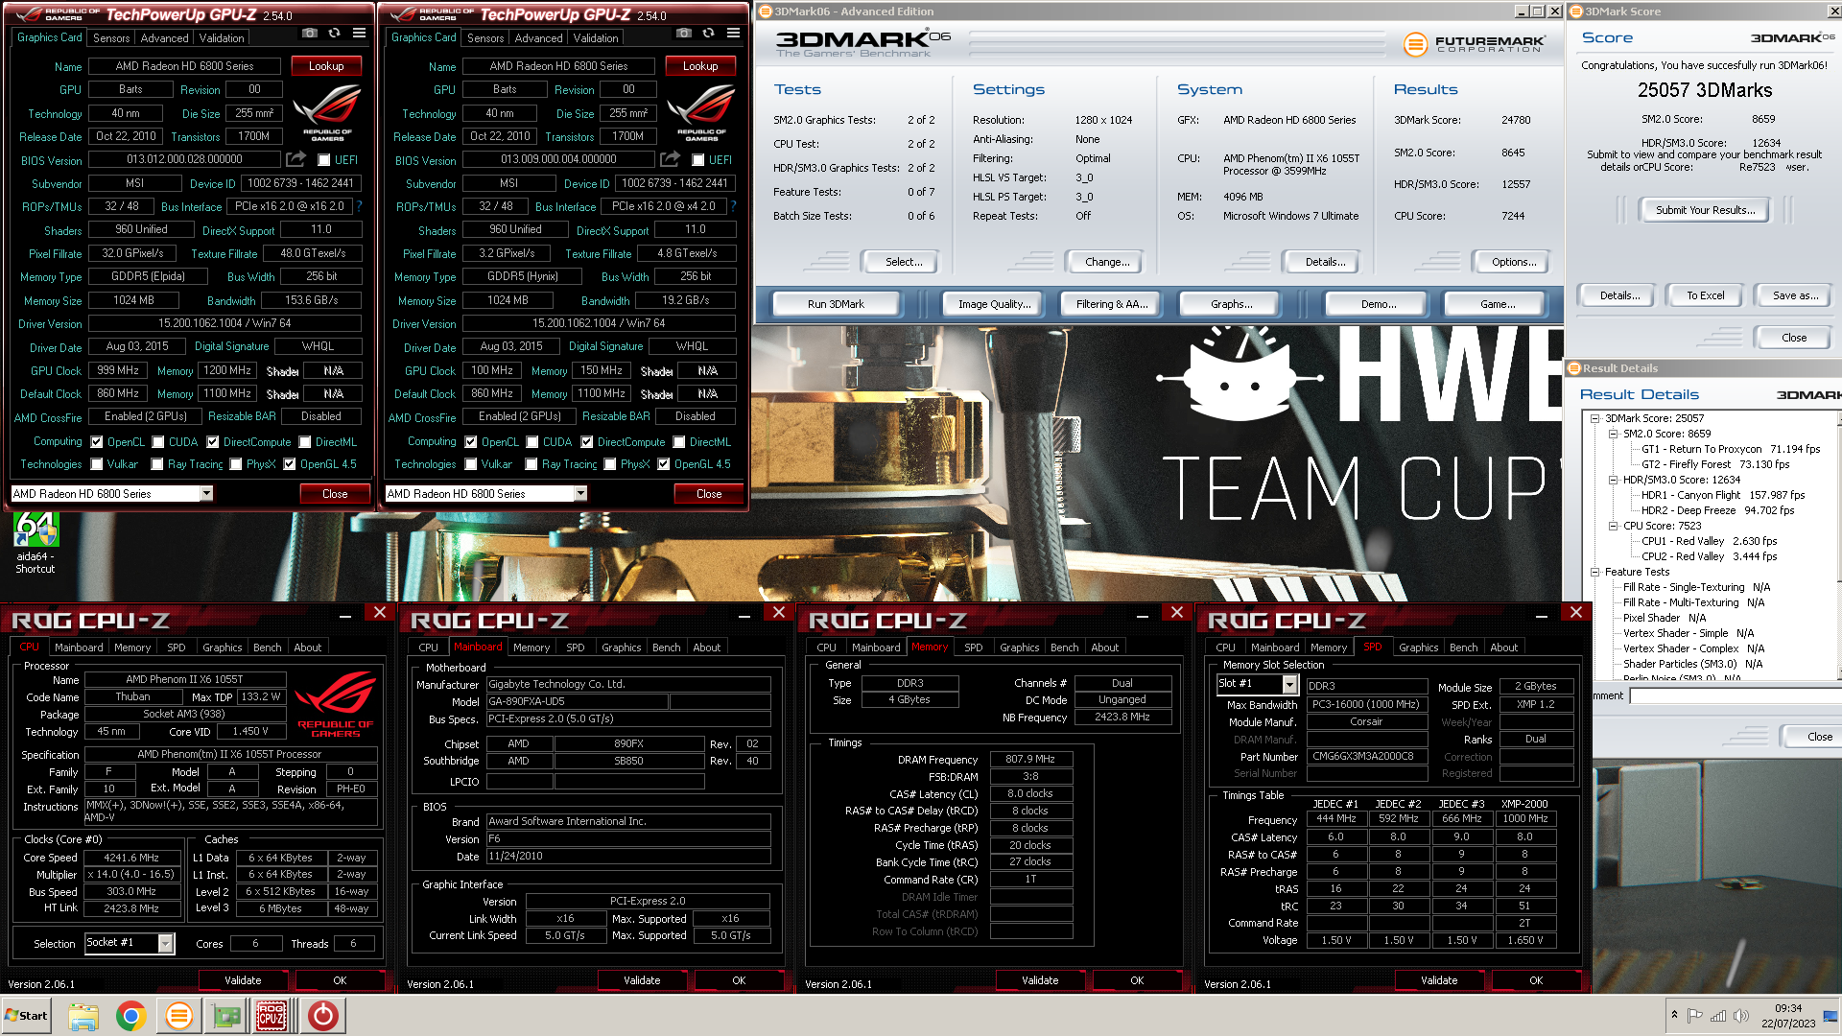
Task: Click Futuremark Corporation logo in 3DMark06
Action: click(1474, 44)
